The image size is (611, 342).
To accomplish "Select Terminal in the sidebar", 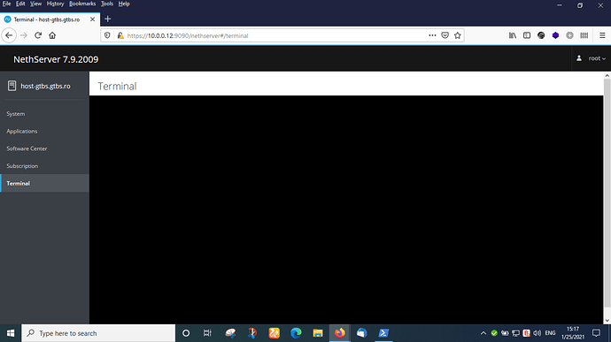I will tap(44, 183).
